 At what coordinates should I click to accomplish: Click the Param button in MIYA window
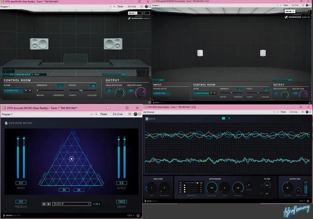(x=283, y=112)
